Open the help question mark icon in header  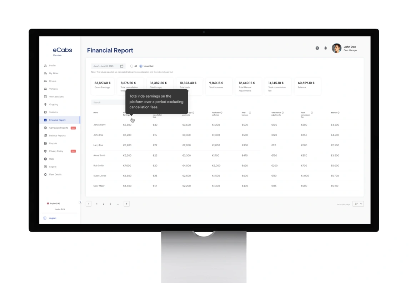317,48
